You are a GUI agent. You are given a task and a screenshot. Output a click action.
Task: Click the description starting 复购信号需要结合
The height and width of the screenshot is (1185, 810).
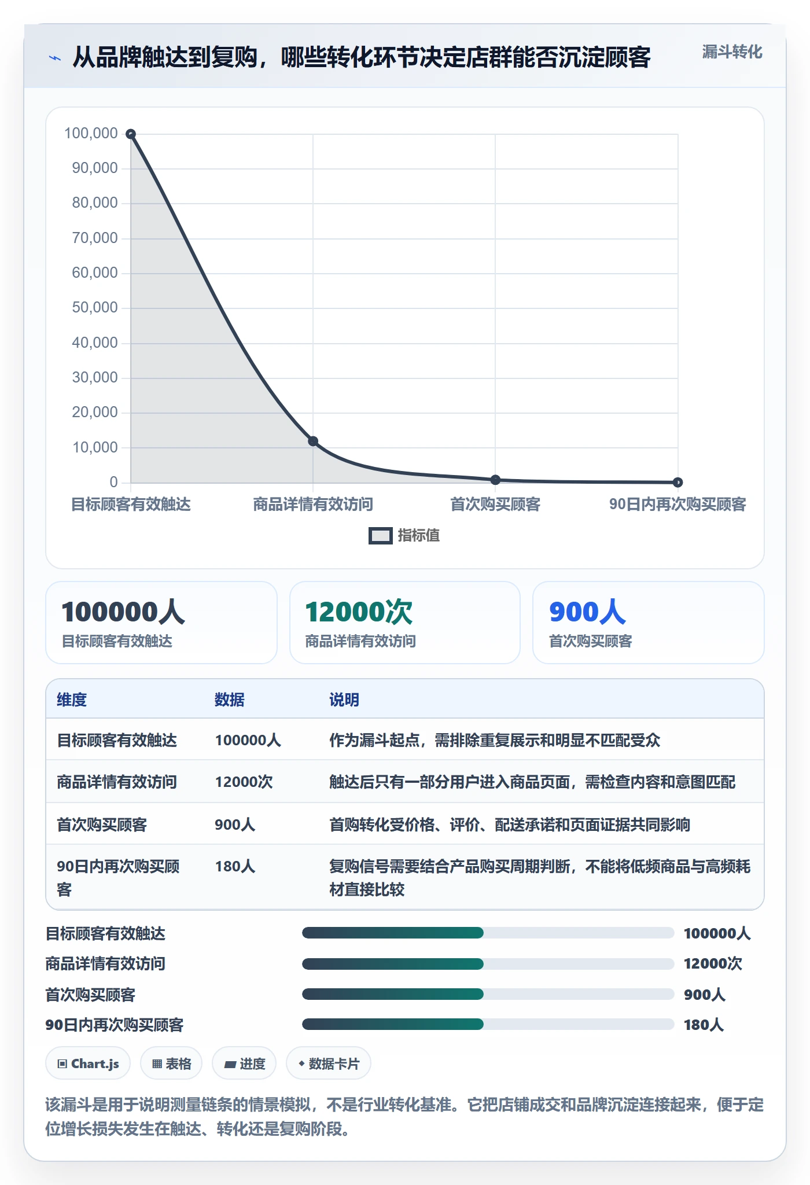(540, 878)
